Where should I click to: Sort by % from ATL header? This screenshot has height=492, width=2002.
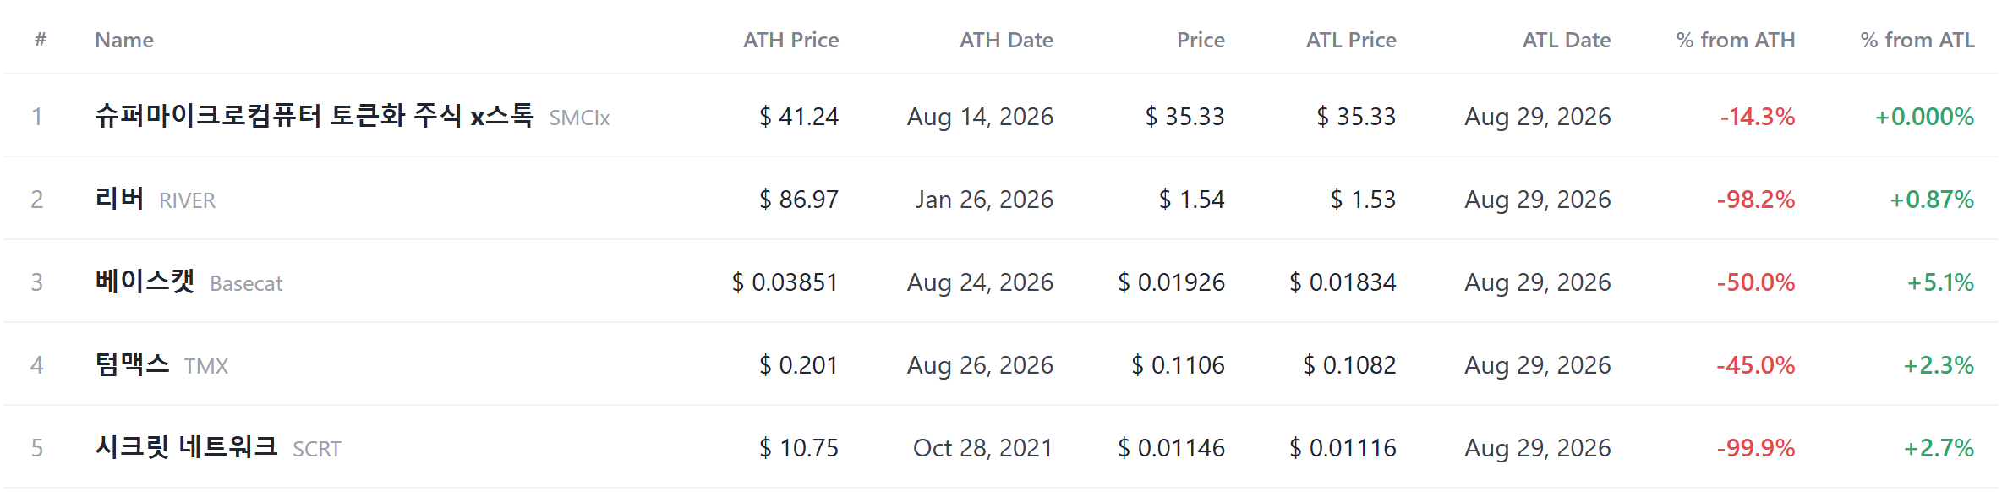tap(1917, 40)
